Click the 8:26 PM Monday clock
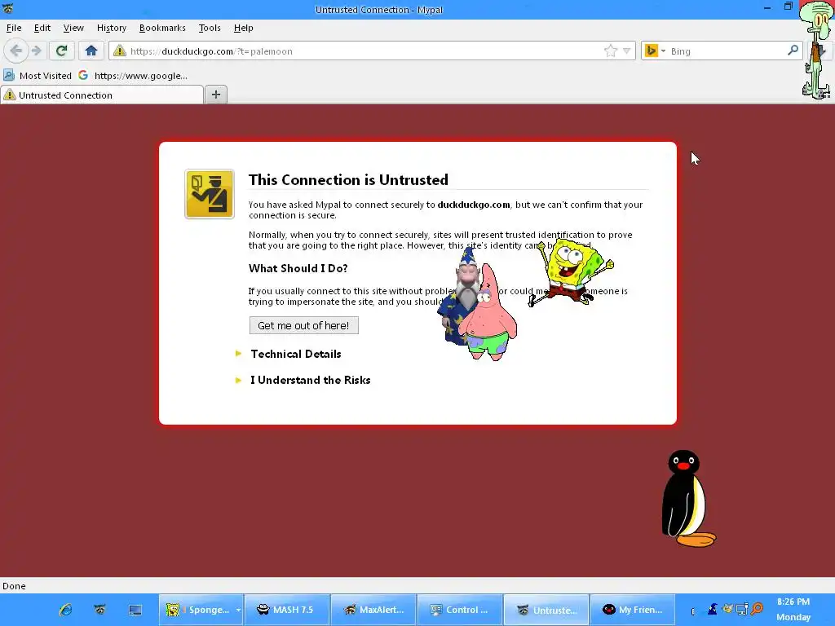 (793, 610)
